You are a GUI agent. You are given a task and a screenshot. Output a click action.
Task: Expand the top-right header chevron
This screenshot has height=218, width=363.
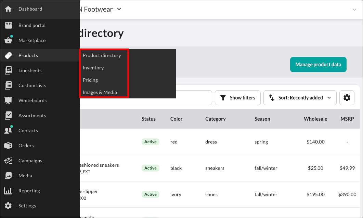click(354, 10)
